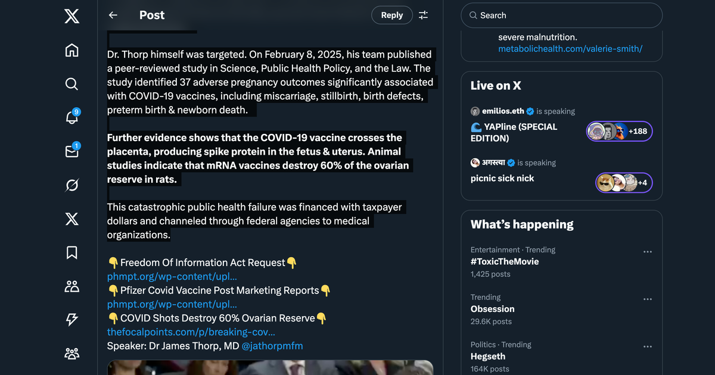Open first phmpt.org link under Freedom Of Information
Screen dimensions: 715x375
pyautogui.click(x=172, y=277)
